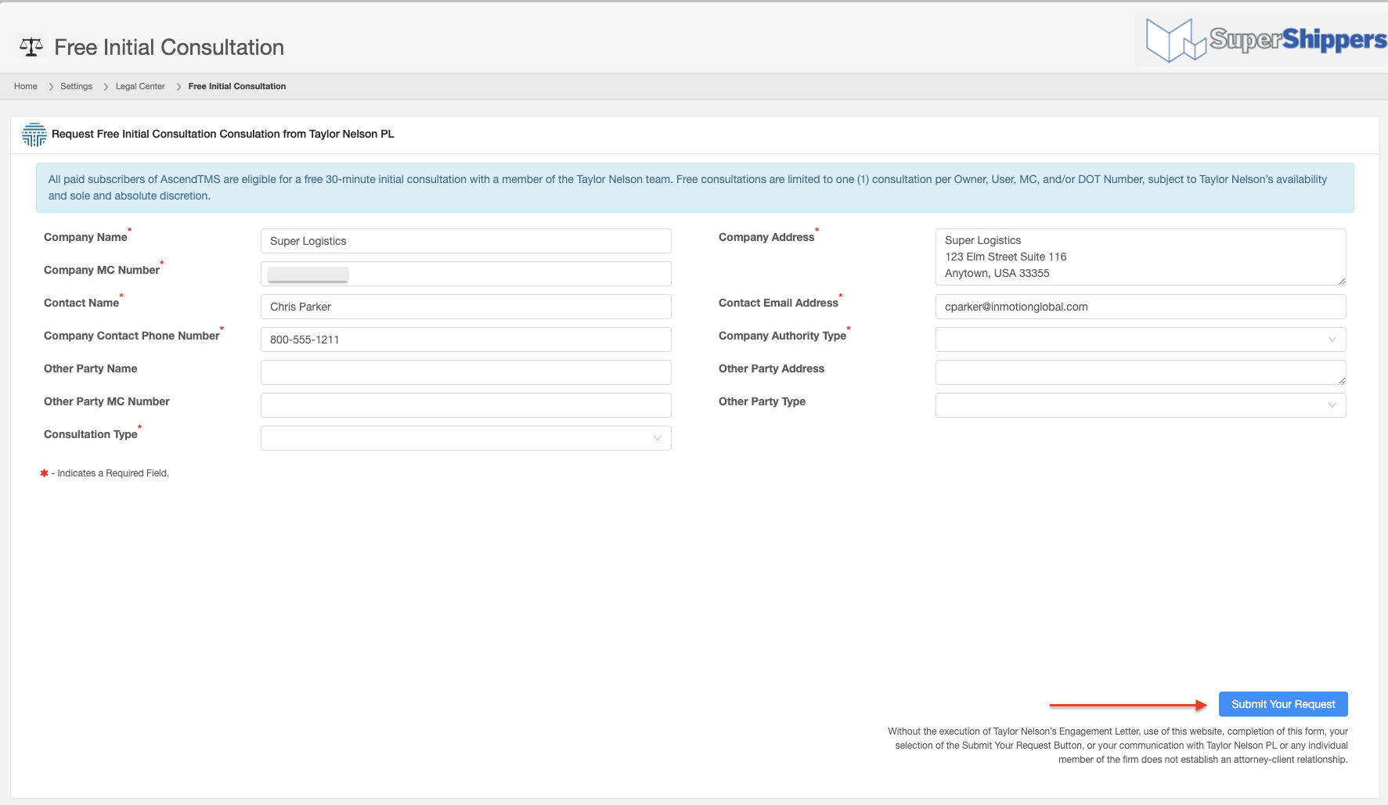Click the Other Party Address text area
Image resolution: width=1388 pixels, height=805 pixels.
click(x=1141, y=372)
